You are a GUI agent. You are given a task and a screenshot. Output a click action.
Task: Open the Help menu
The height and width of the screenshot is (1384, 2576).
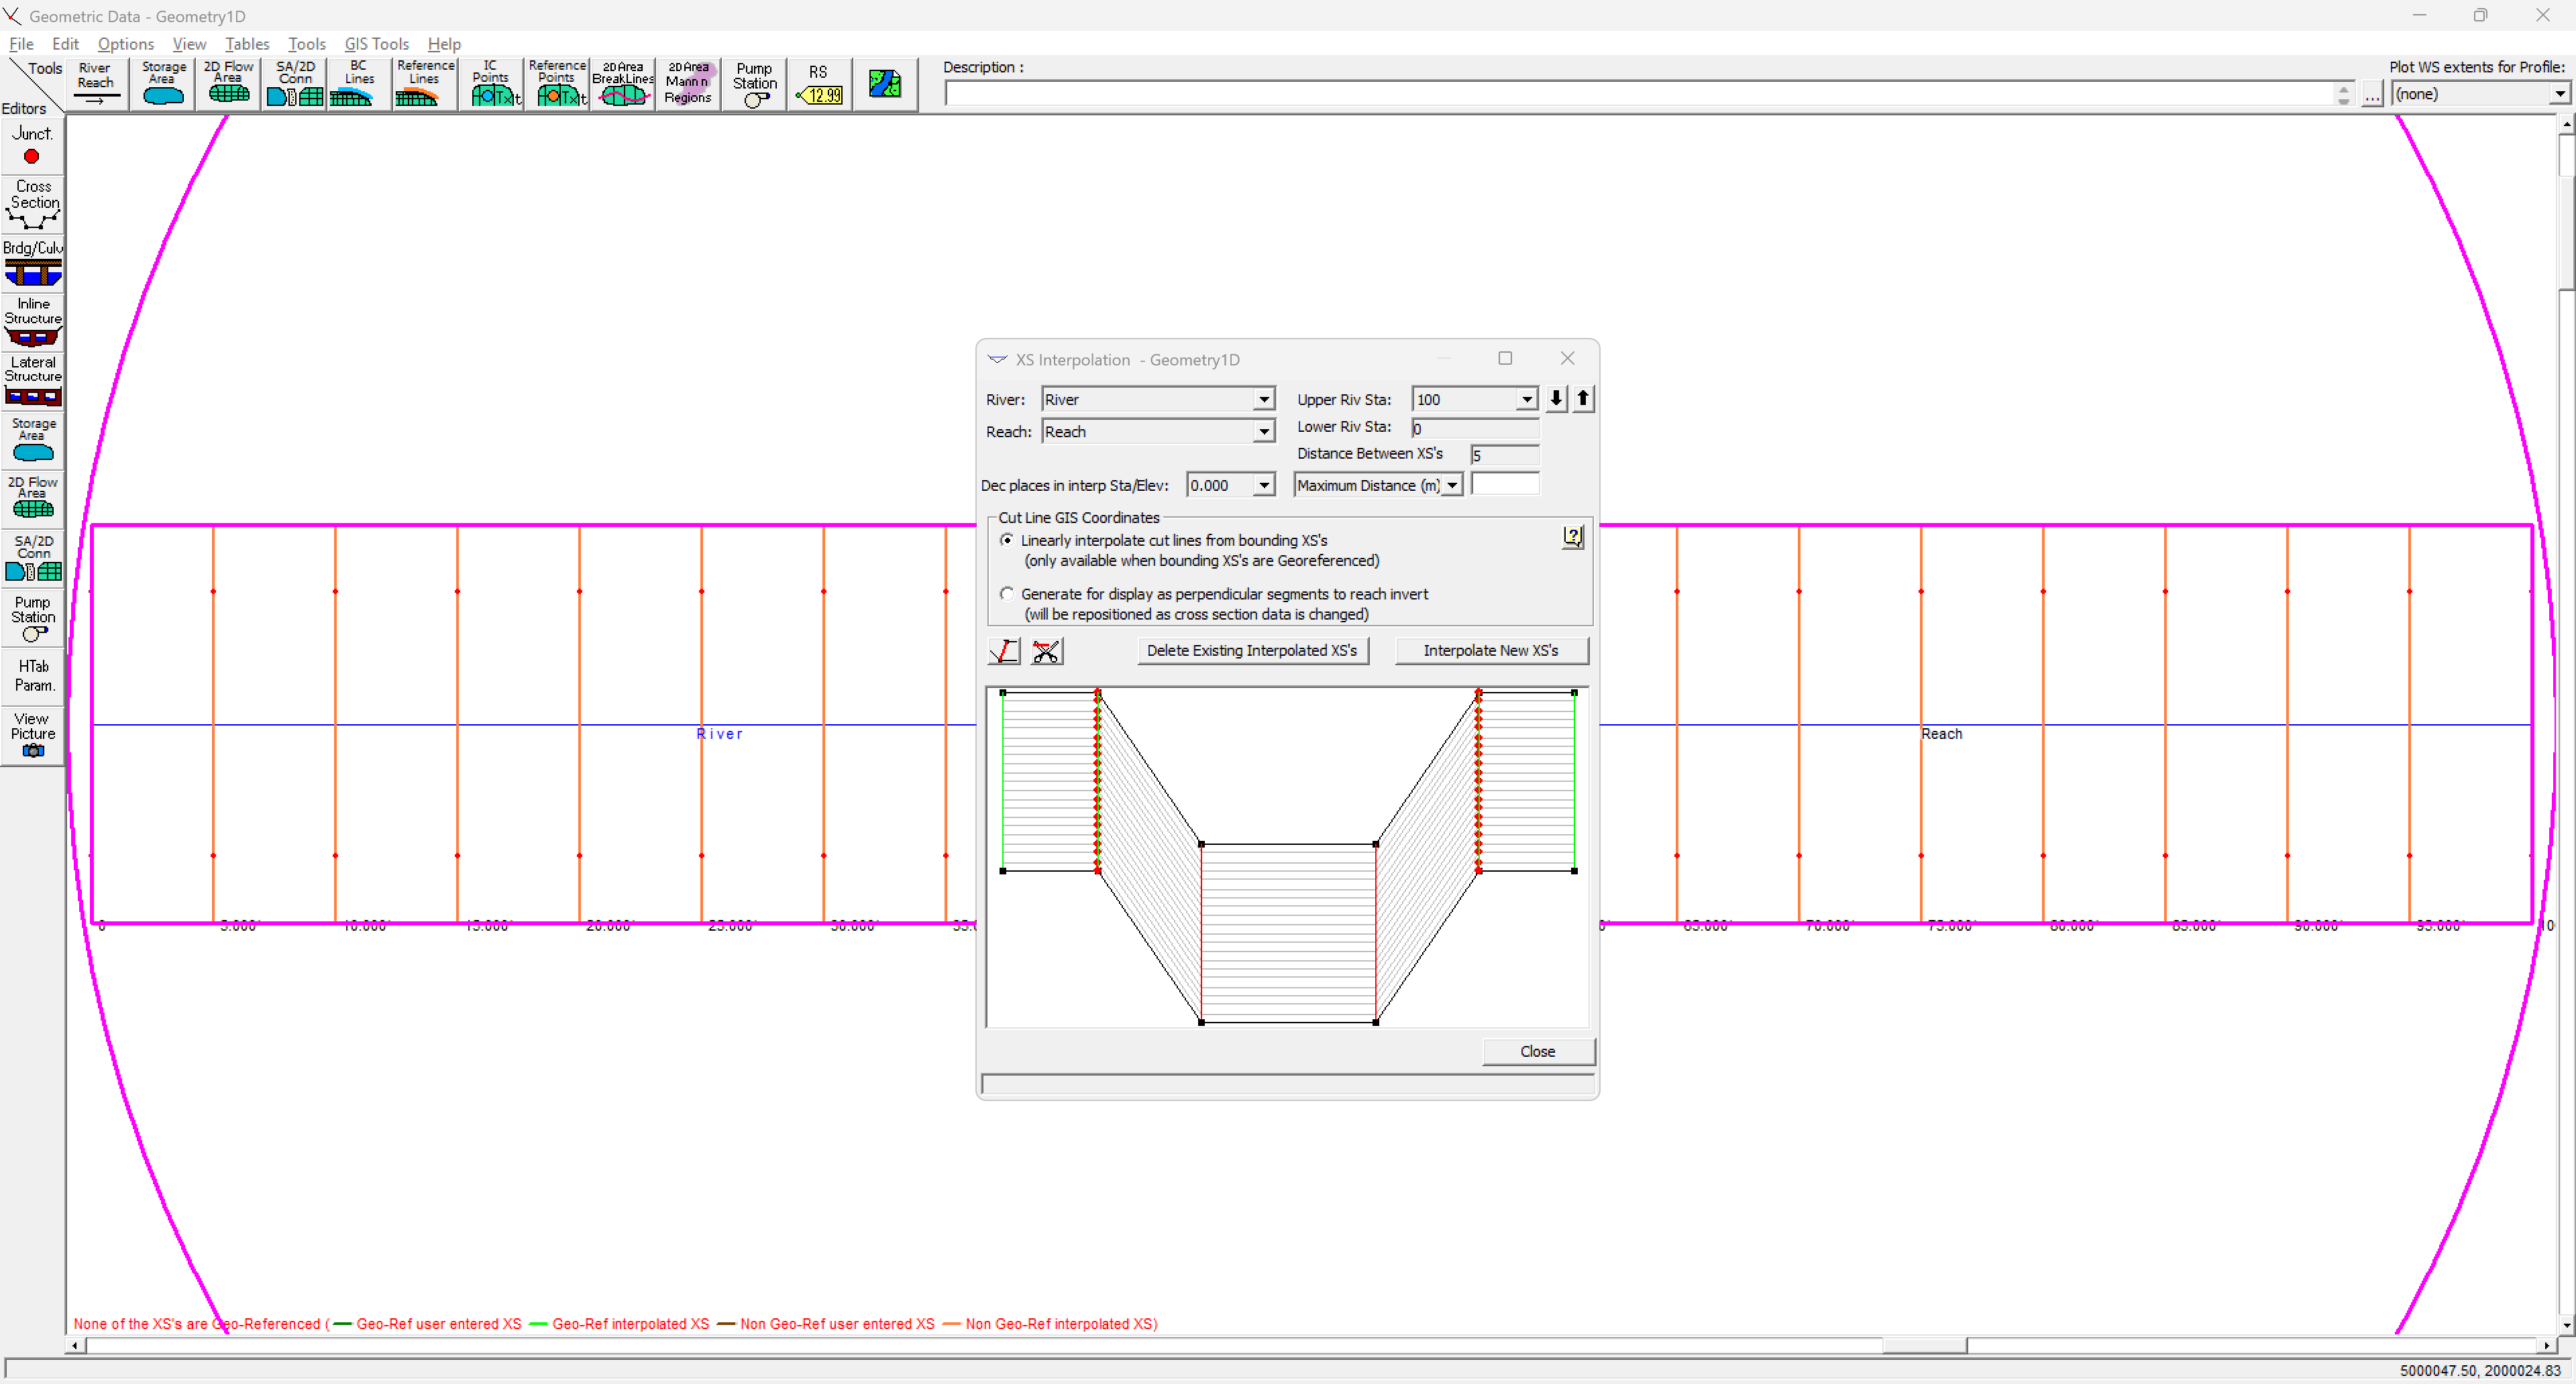pyautogui.click(x=444, y=44)
